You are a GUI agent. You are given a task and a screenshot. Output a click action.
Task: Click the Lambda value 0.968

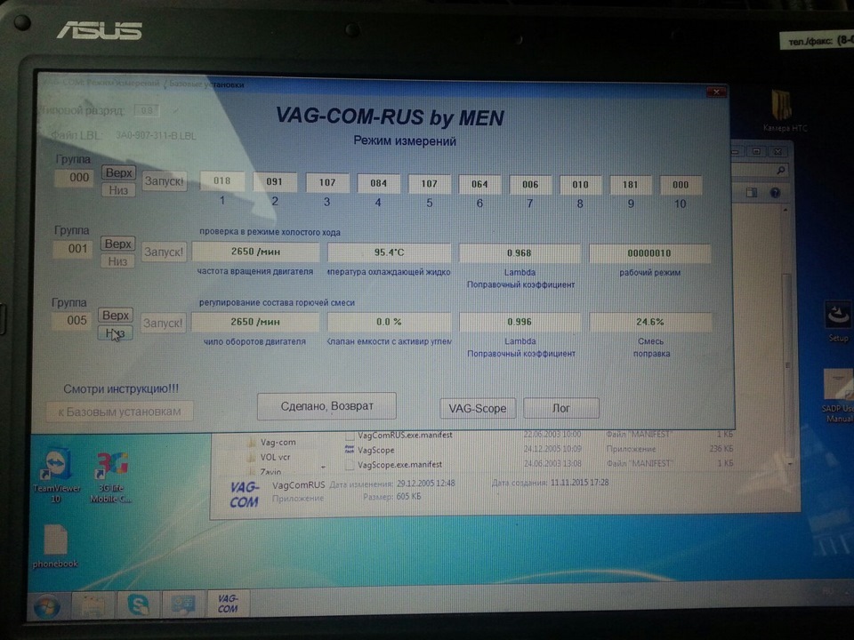point(519,253)
